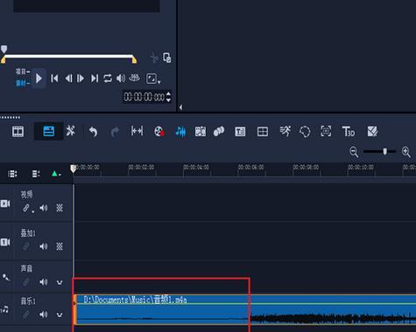This screenshot has height=332, width=416.
Task: Click the yellow mark-in trim handle
Action: [4, 60]
